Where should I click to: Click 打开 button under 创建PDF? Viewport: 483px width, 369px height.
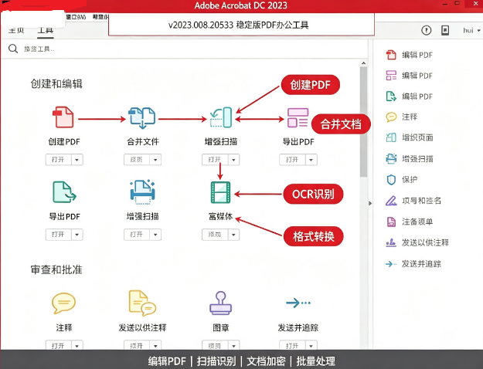[x=58, y=160]
